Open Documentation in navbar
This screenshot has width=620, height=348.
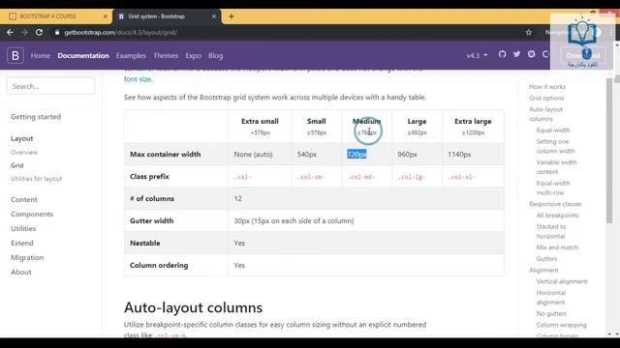[x=83, y=56]
